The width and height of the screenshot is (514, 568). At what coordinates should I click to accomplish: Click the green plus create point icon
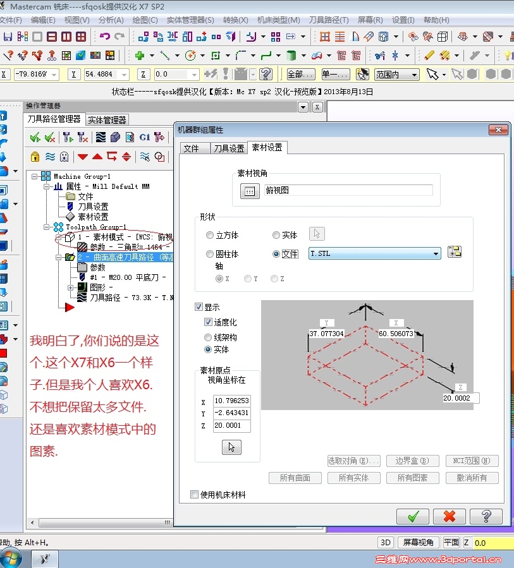[140, 56]
